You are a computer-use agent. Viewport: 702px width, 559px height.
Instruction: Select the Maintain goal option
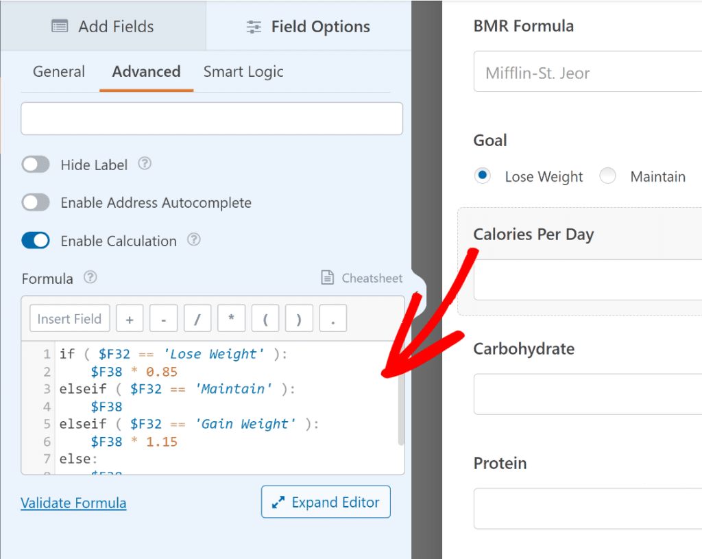coord(607,176)
